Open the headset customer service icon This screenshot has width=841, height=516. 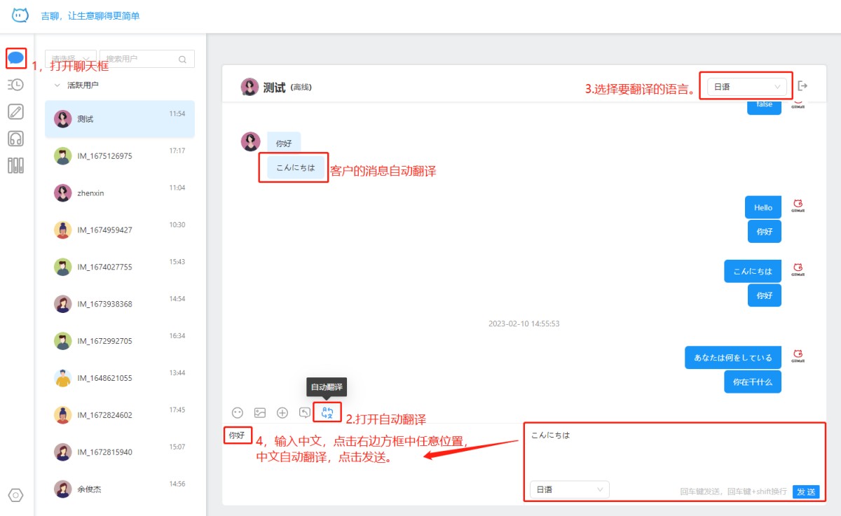click(15, 139)
